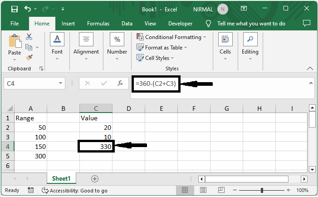Click the Save icon in title bar

[x=14, y=9]
